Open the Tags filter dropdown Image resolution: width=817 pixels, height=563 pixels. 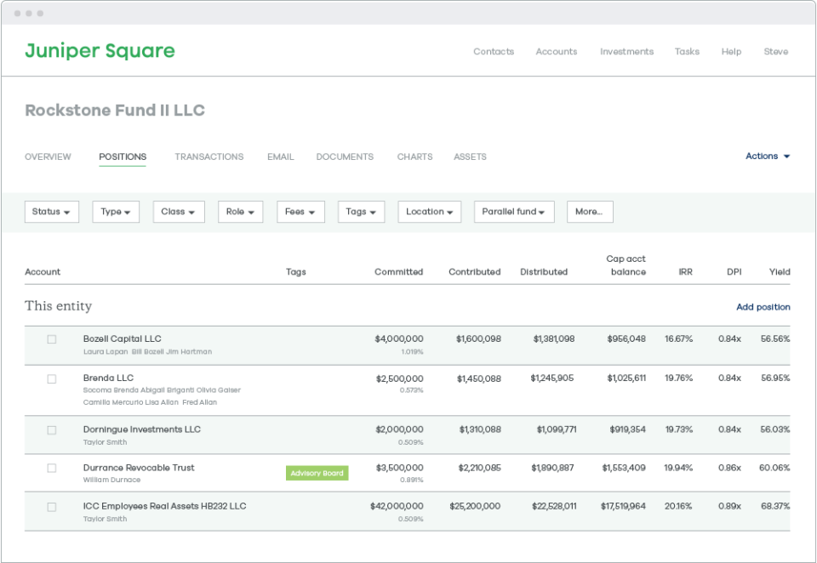(361, 212)
